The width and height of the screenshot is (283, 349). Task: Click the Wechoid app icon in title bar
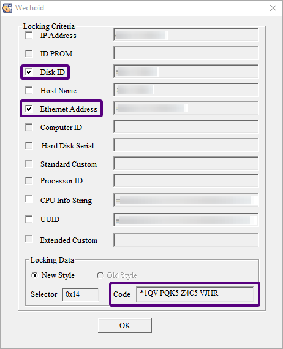coord(7,8)
